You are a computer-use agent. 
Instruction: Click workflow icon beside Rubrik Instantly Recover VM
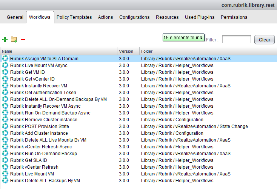click(x=5, y=86)
